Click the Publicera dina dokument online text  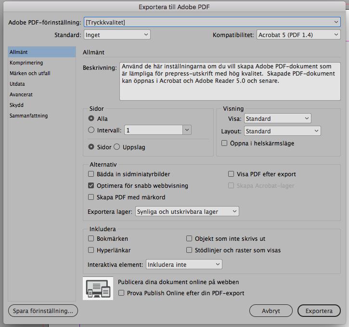click(x=178, y=282)
